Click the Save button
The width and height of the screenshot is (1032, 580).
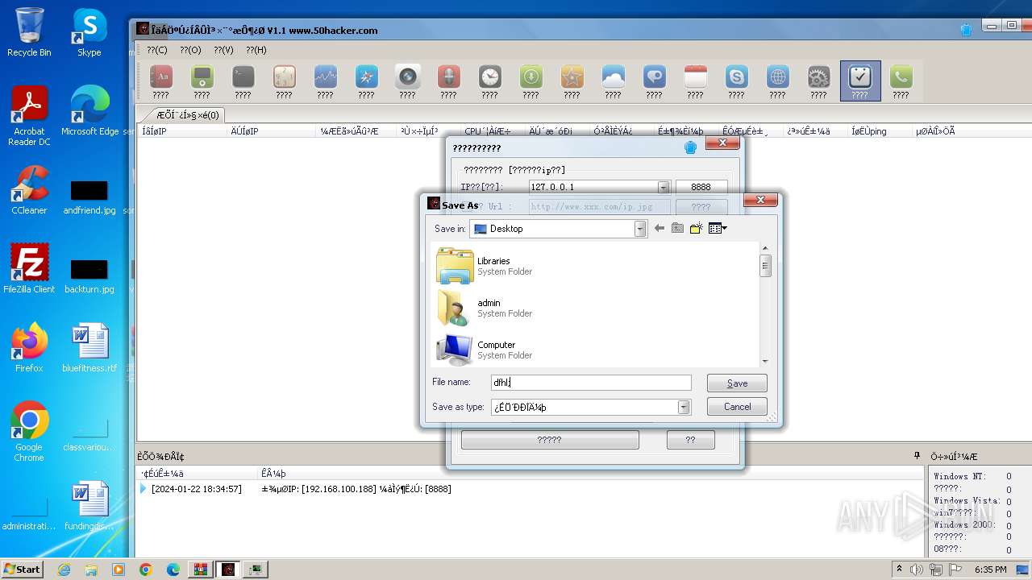point(737,383)
